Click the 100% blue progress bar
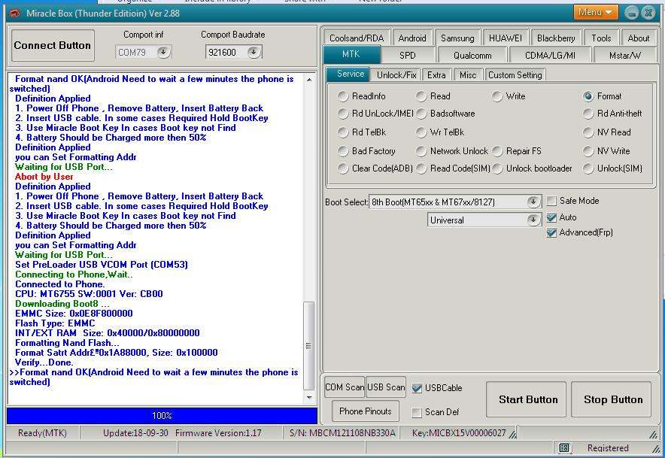Image resolution: width=665 pixels, height=458 pixels. point(162,416)
